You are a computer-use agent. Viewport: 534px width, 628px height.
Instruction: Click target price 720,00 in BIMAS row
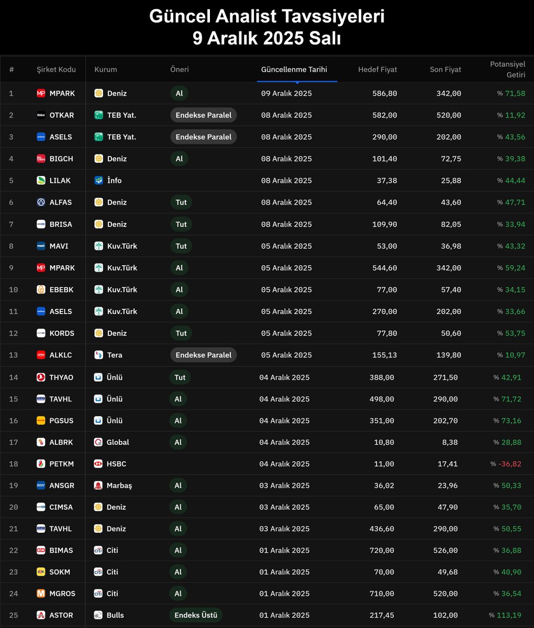[x=382, y=551]
